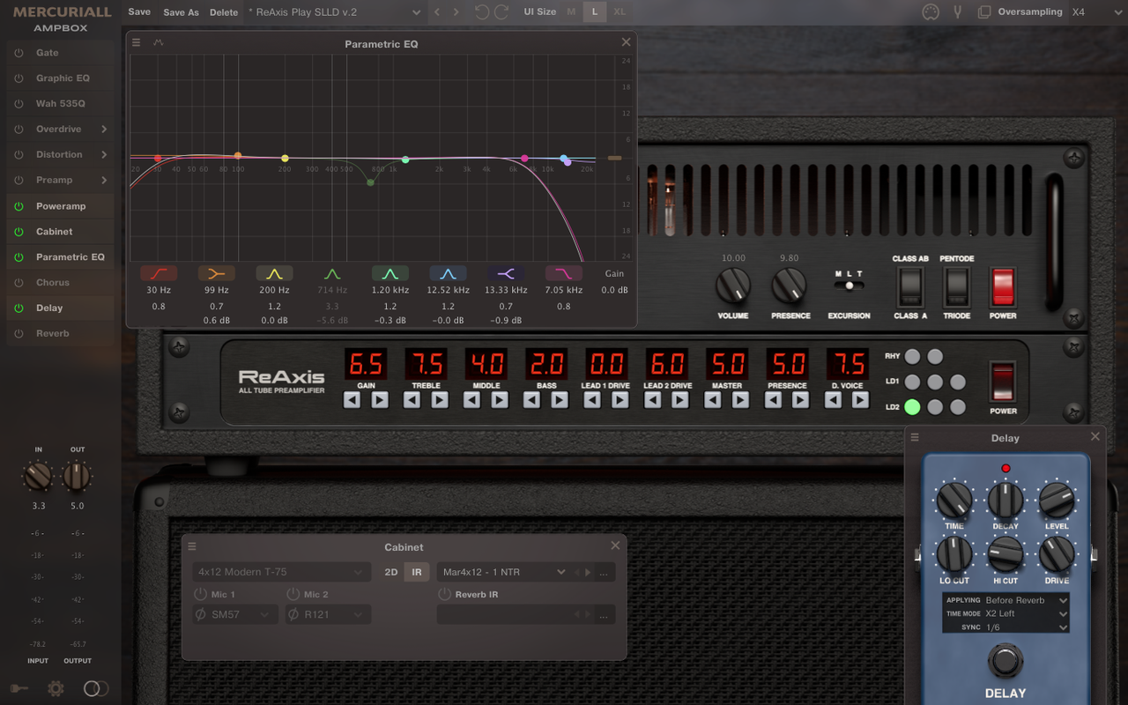Image resolution: width=1128 pixels, height=705 pixels.
Task: Toggle the PENTODE / TRIODE switch
Action: tap(957, 286)
